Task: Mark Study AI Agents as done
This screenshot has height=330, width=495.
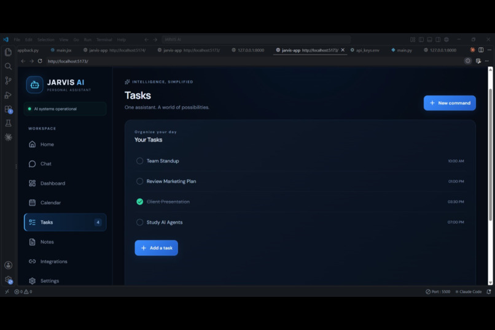Action: [139, 222]
